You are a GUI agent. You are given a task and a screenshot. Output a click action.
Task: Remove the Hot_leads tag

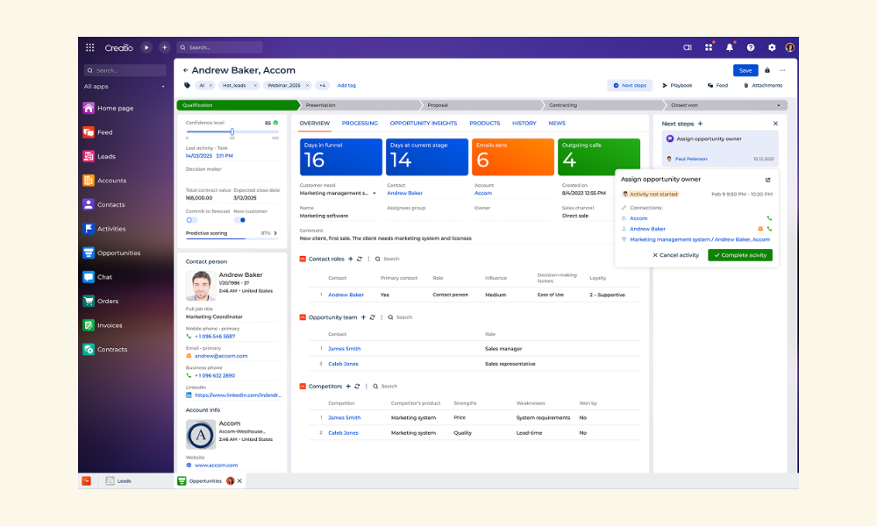click(255, 86)
